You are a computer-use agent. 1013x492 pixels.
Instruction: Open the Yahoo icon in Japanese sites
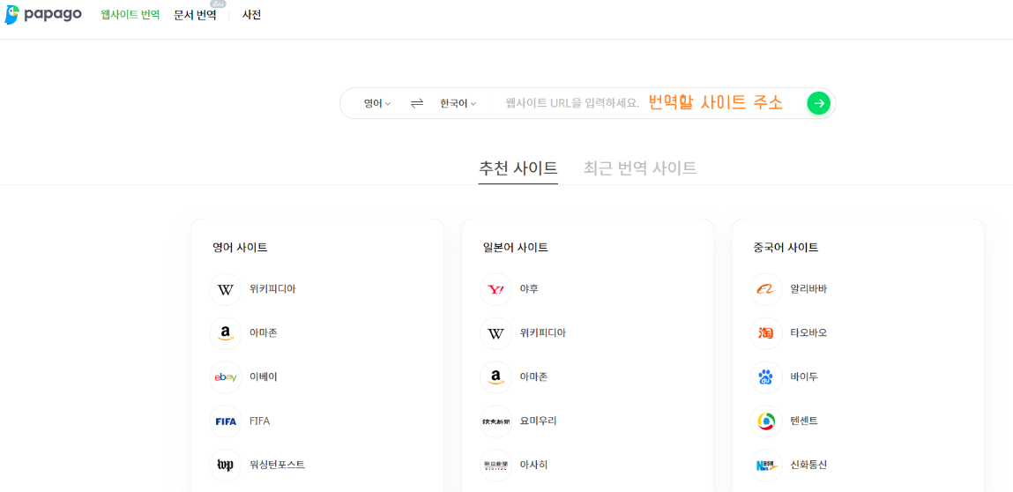point(495,289)
